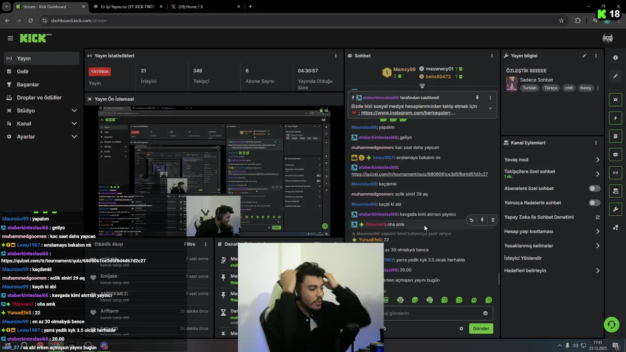Unpin the pinned chat message with pin icon

477,98
